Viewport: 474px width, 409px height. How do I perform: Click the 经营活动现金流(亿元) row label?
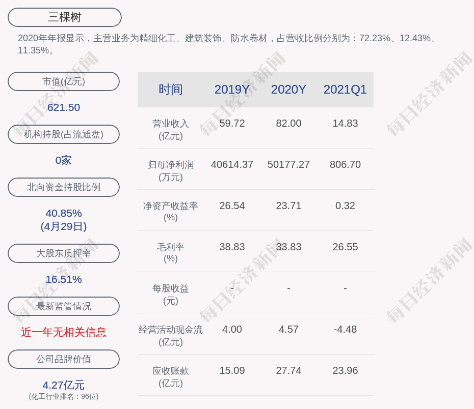click(x=171, y=336)
